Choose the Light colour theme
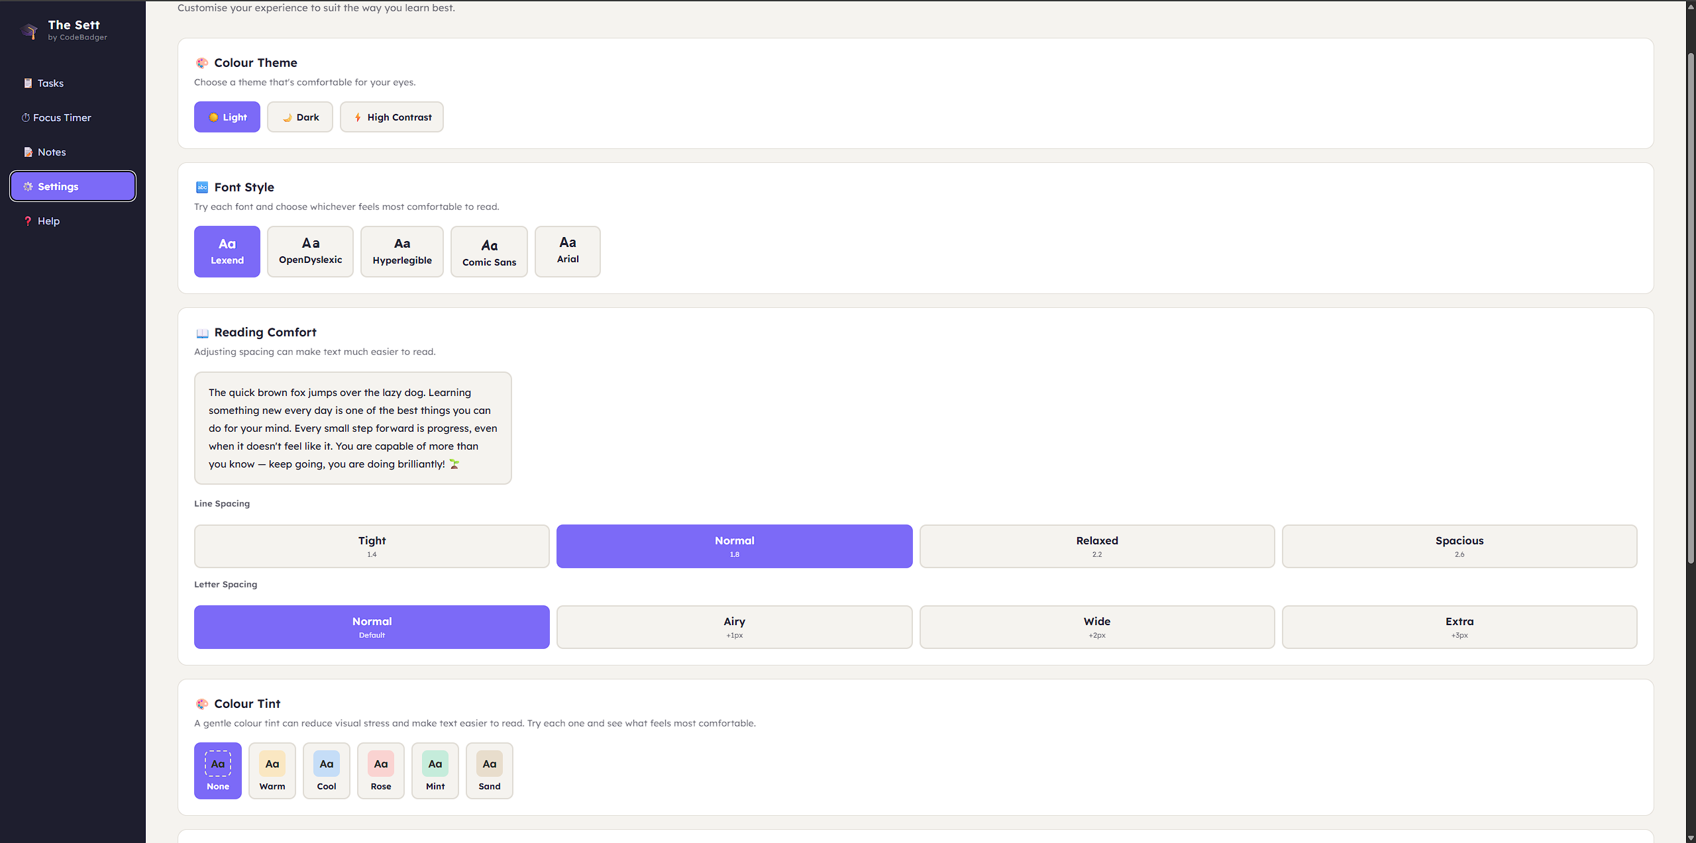Image resolution: width=1696 pixels, height=843 pixels. (x=227, y=117)
